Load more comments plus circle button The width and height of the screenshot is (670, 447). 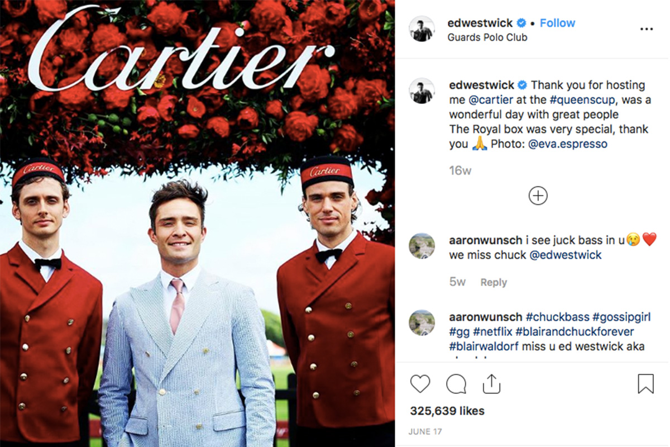(538, 196)
